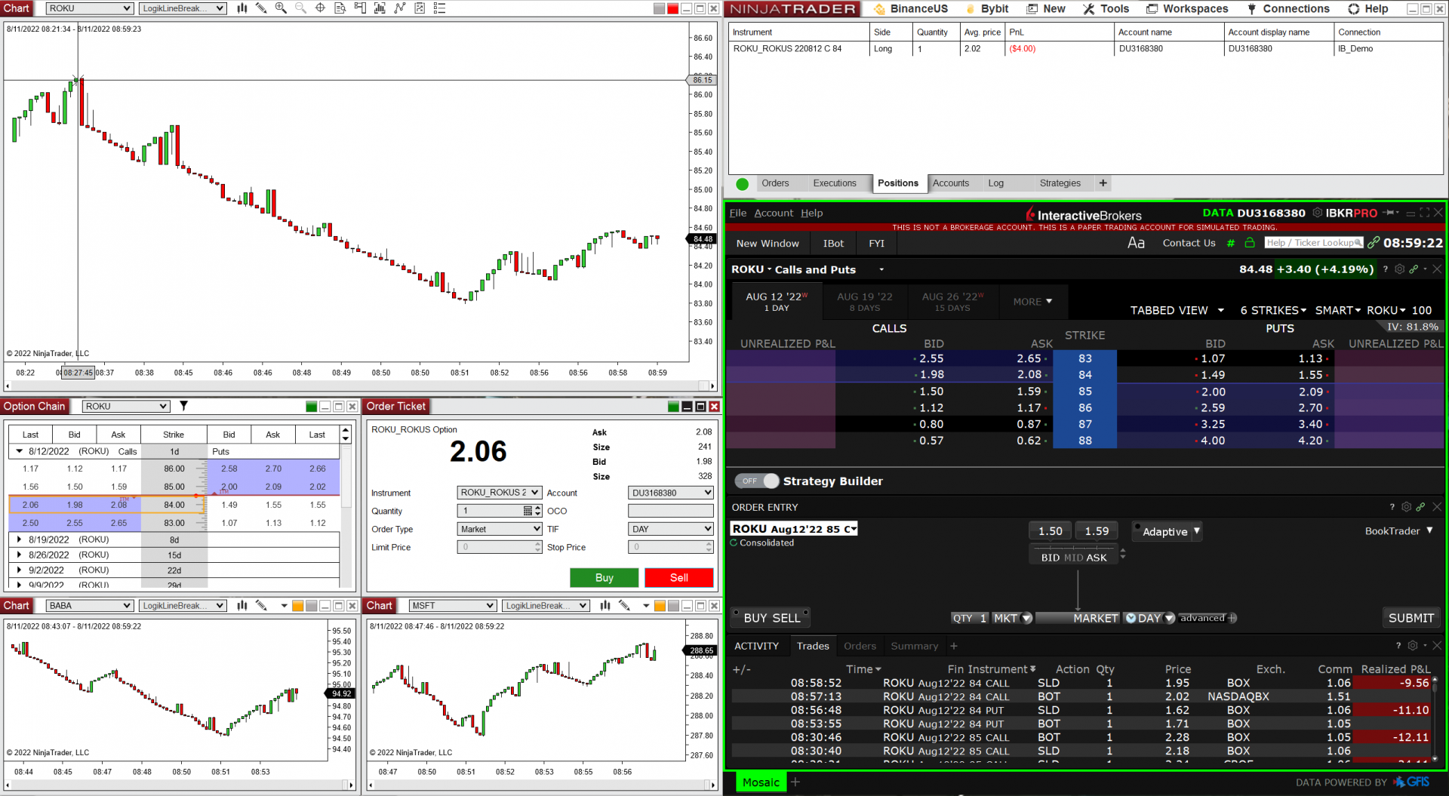Open the Order Entry panel settings gear
The image size is (1449, 796).
coord(1406,507)
